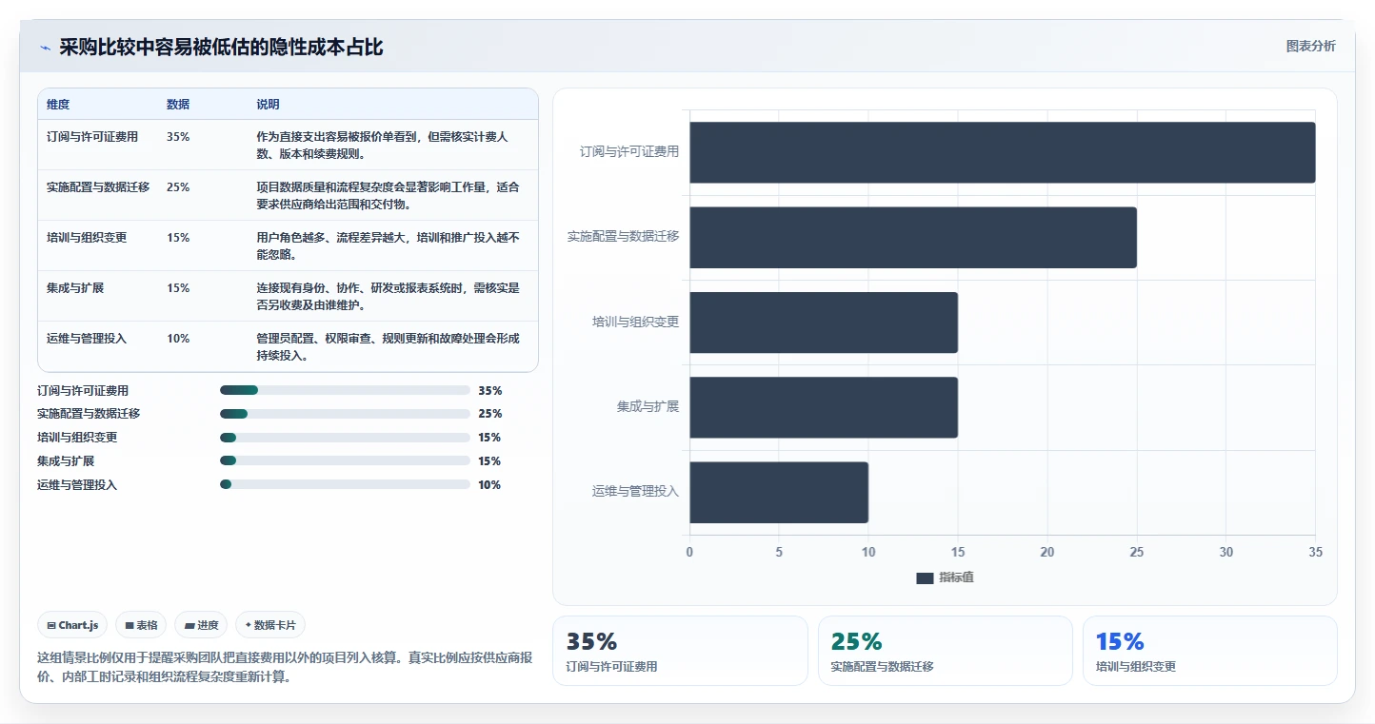Screen dimensions: 1375x724
Task: Click the progress bar for 实施配置与数据迁移
Action: (x=345, y=414)
